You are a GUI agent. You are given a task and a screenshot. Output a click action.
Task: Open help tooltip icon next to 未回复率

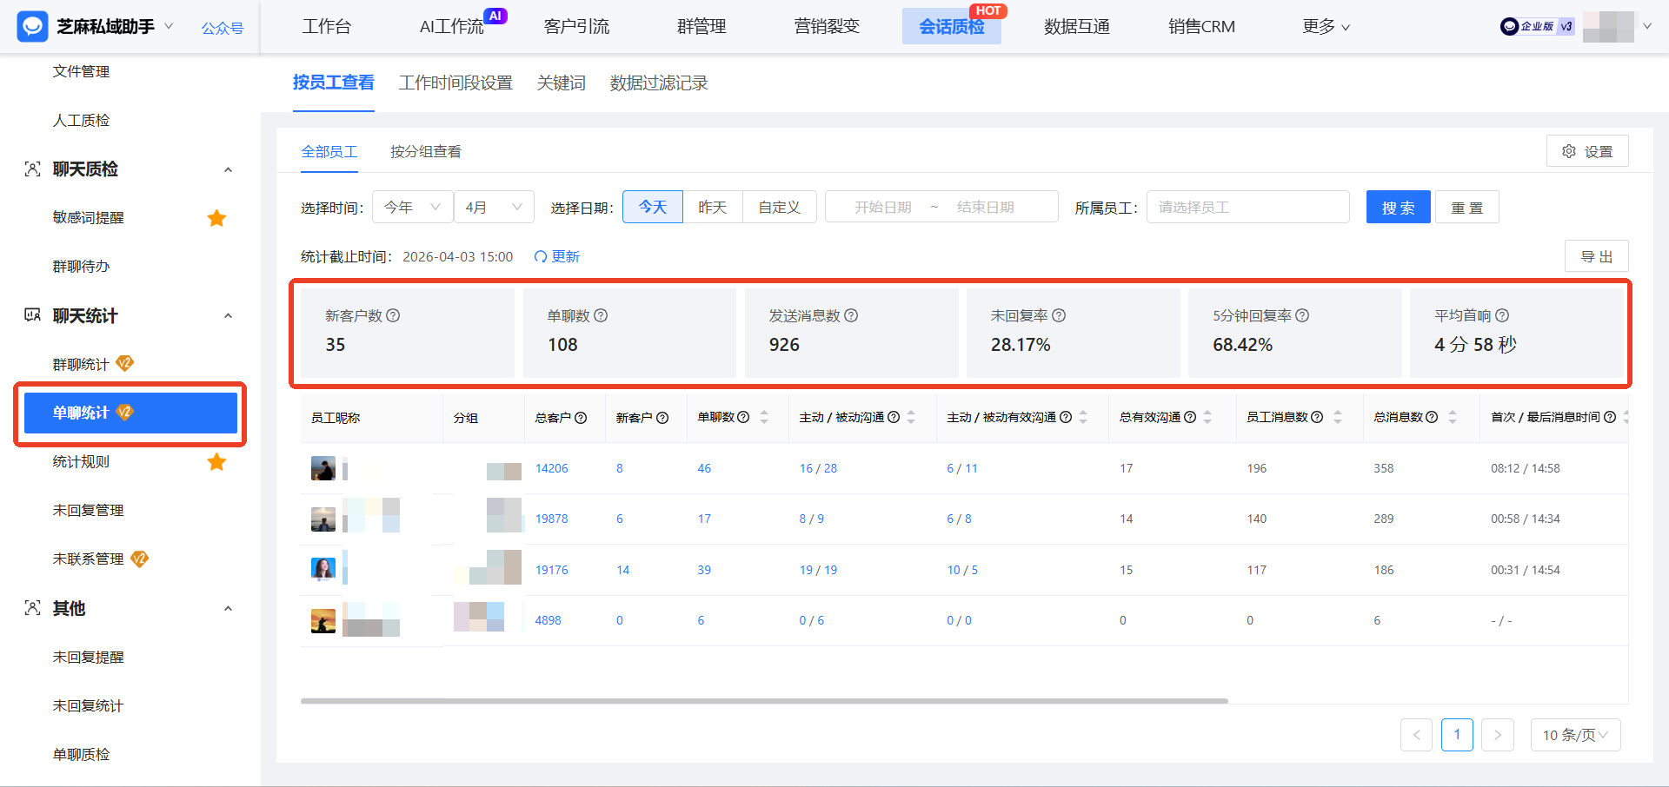pos(1060,315)
